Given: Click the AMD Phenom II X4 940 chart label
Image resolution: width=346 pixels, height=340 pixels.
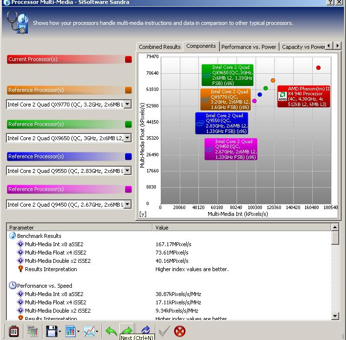Looking at the screenshot, I should 303,96.
